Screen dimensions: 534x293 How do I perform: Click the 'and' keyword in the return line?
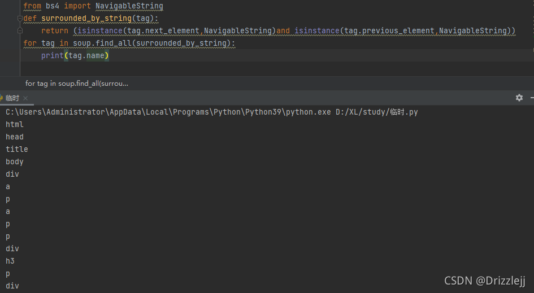tap(283, 31)
